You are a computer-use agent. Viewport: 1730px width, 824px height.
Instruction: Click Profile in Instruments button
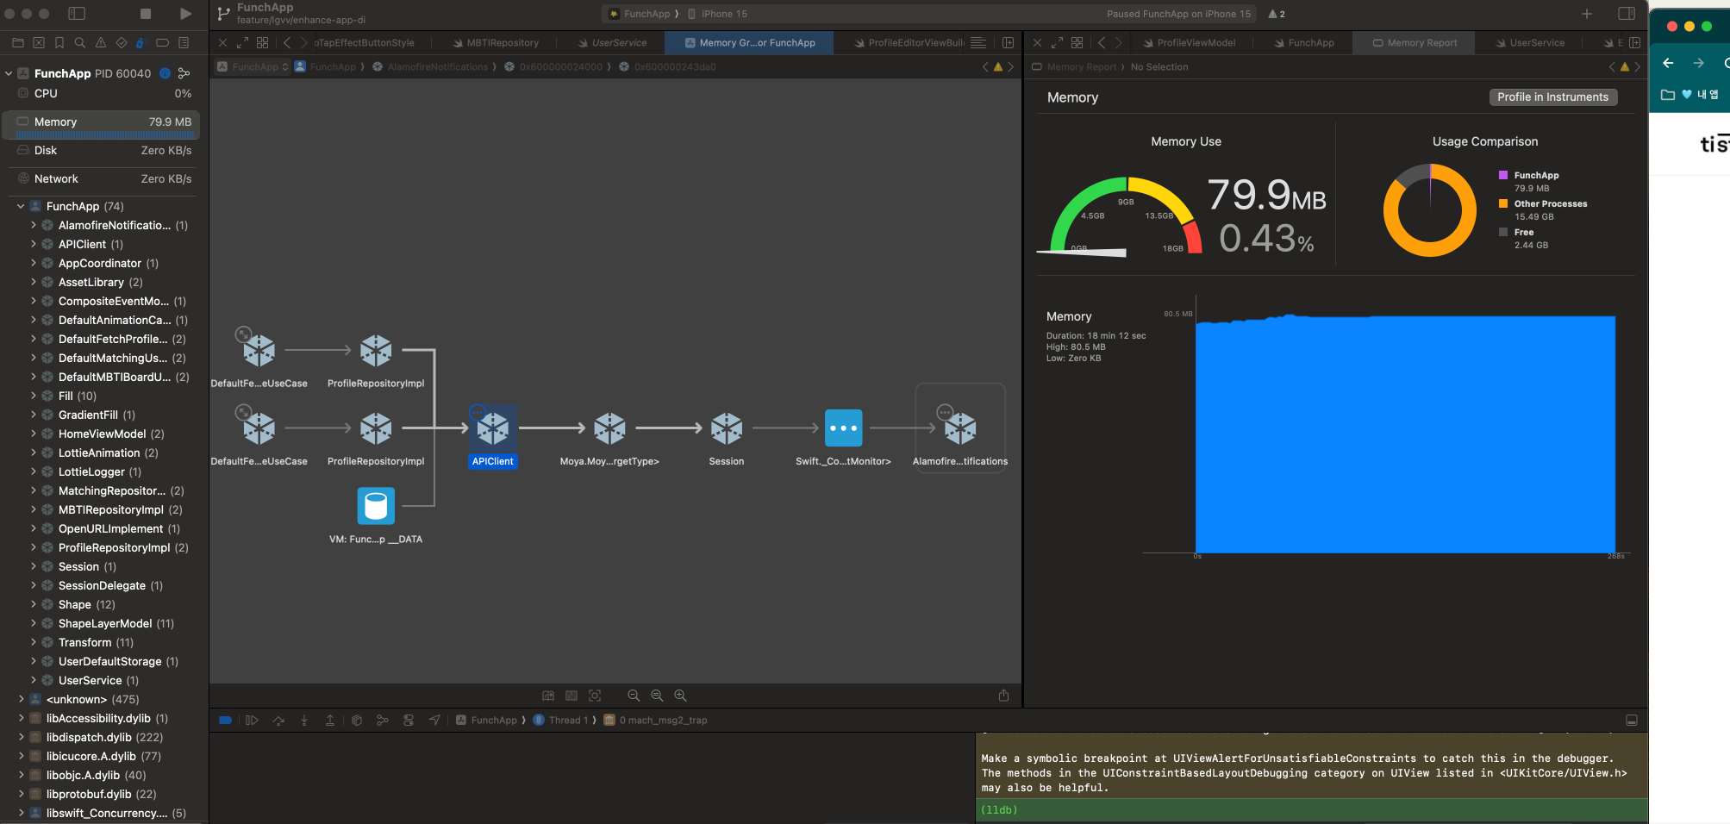pos(1552,97)
